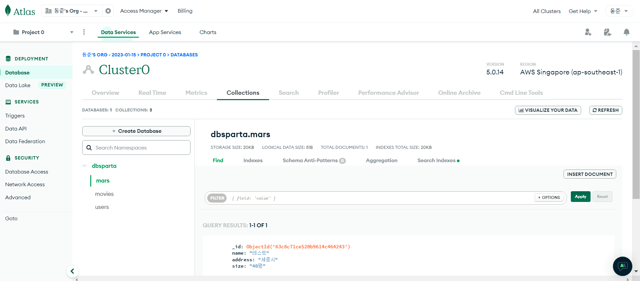
Task: Open Triggers in the sidebar
Action: [15, 116]
